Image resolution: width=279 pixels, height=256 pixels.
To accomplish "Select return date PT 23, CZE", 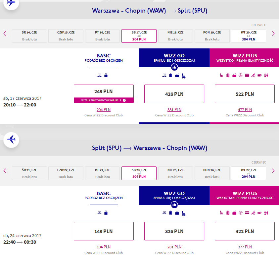I will pyautogui.click(x=103, y=173).
